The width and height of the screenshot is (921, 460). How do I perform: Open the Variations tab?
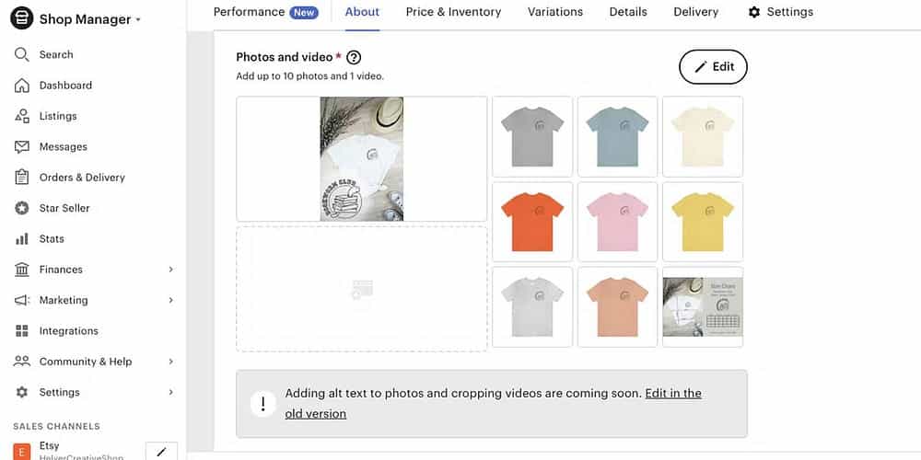tap(555, 12)
